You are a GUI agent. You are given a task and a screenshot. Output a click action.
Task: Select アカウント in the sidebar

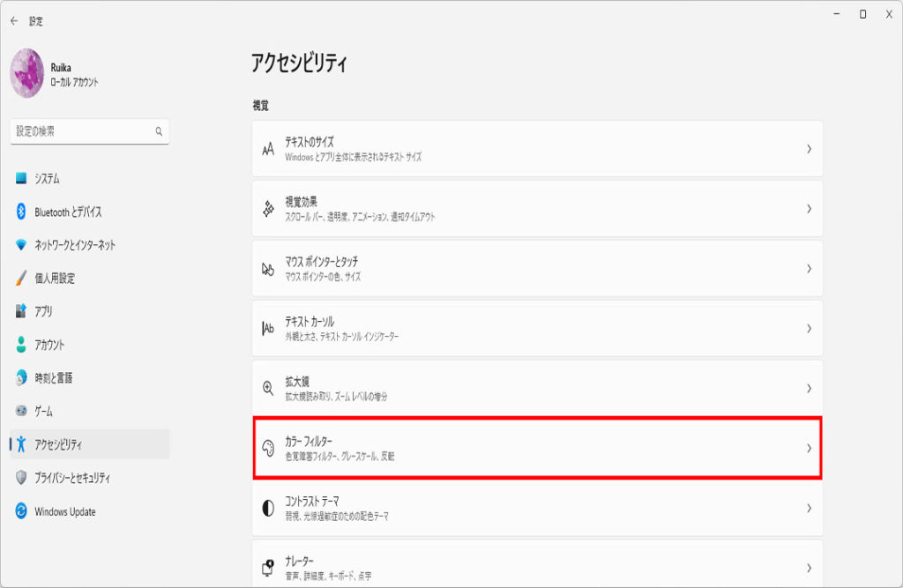[49, 345]
